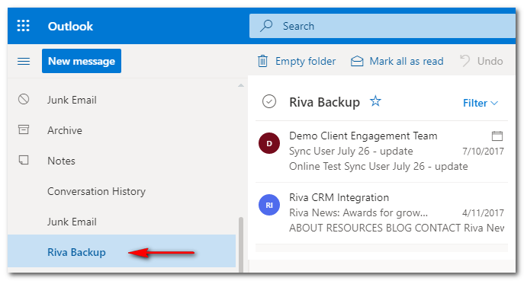Click the blocked-circle icon beside Junk Email
This screenshot has width=524, height=281.
coord(24,99)
